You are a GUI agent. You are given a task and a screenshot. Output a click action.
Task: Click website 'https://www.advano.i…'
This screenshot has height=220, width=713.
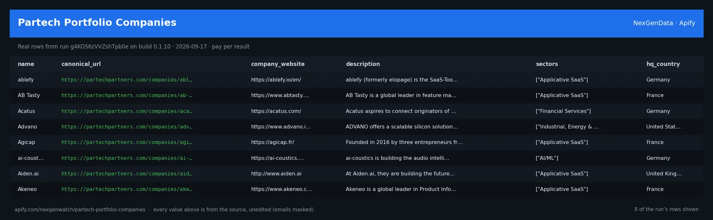pyautogui.click(x=281, y=127)
